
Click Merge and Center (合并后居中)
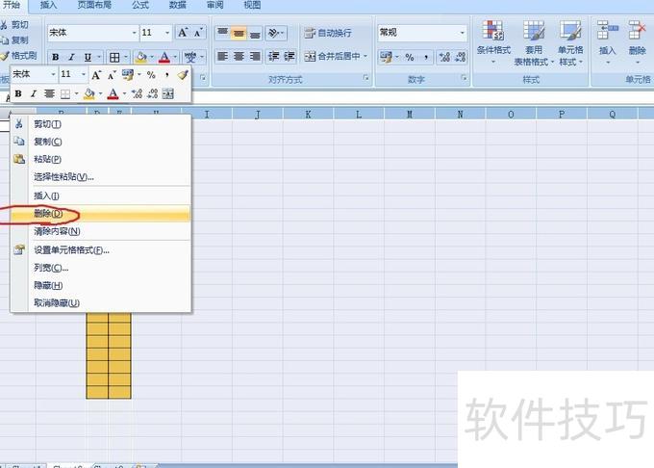pos(332,56)
